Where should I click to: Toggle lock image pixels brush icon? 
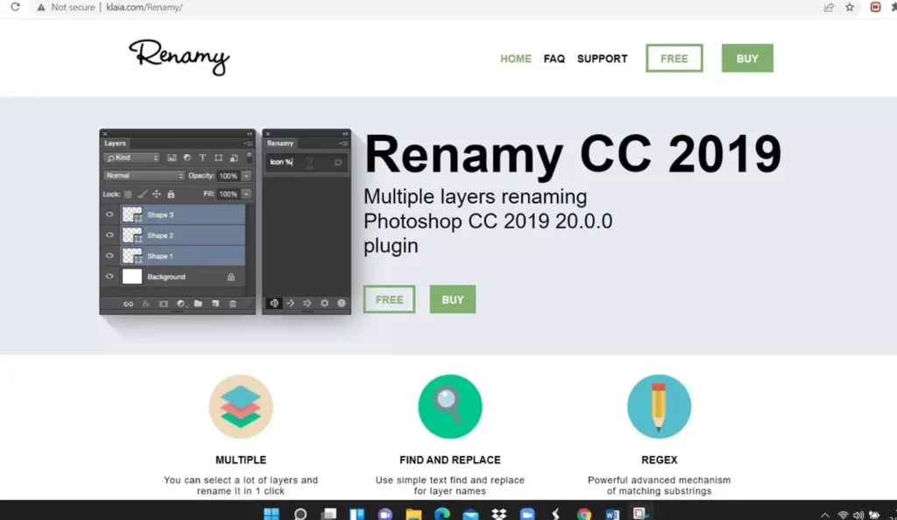[x=143, y=194]
